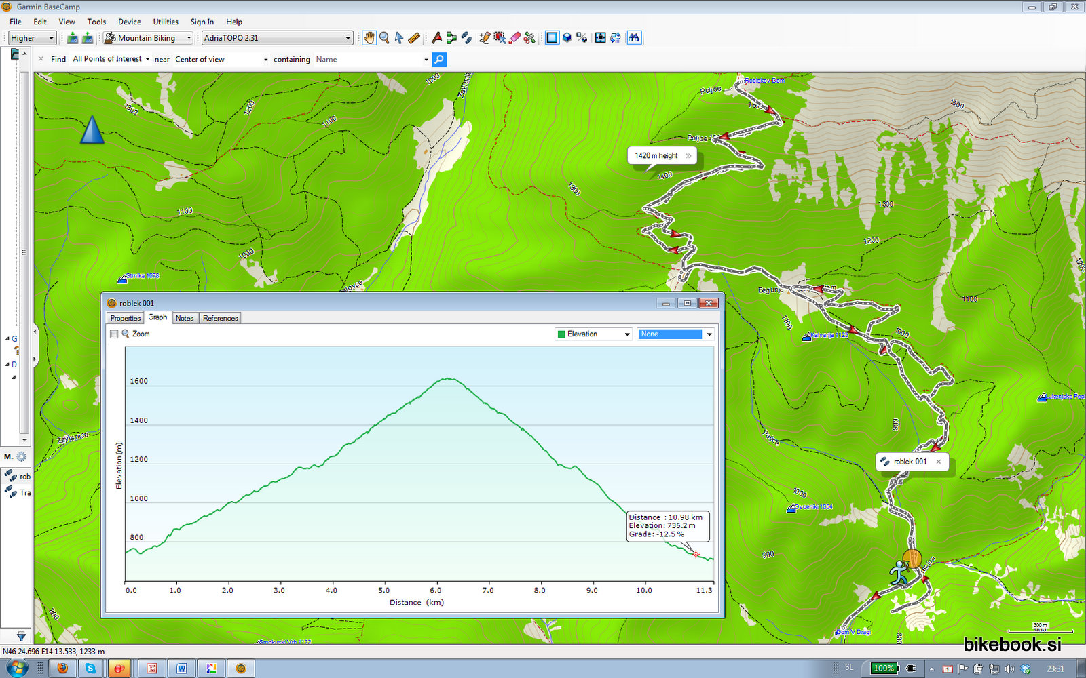Open the Tools menu
The height and width of the screenshot is (678, 1086).
tap(96, 22)
